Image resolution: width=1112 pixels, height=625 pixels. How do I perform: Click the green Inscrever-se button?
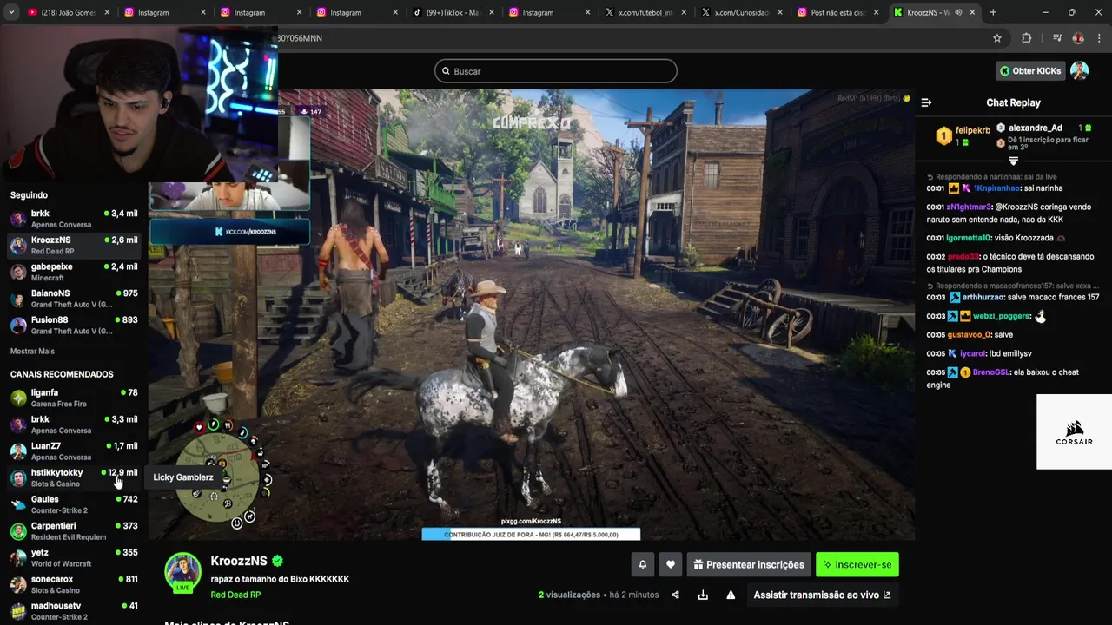[x=857, y=564]
